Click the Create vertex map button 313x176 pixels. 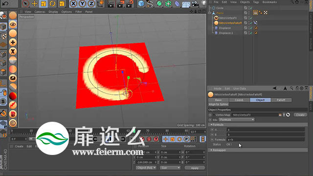[x=300, y=115]
